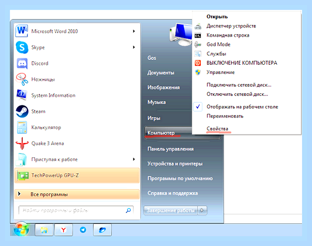The height and width of the screenshot is (246, 312).
Task: Expand 'Приступая к работе' submenu arrow
Action: (x=134, y=159)
